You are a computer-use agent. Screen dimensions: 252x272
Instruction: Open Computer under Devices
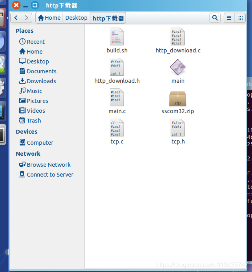point(36,143)
